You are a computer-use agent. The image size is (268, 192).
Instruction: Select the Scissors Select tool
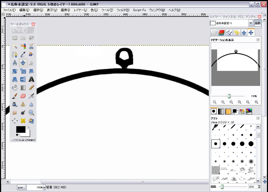31,46
